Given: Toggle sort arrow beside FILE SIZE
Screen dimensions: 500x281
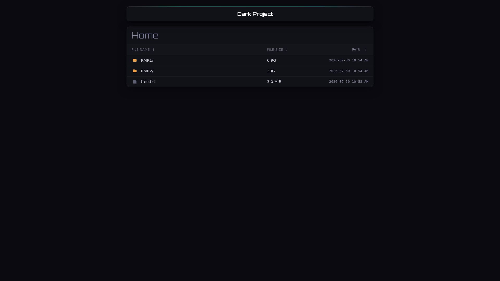Looking at the screenshot, I should tap(287, 50).
